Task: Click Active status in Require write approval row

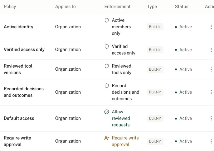Action: [x=183, y=141]
